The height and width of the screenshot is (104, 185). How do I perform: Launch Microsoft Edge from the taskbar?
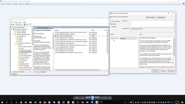[x=16, y=102]
